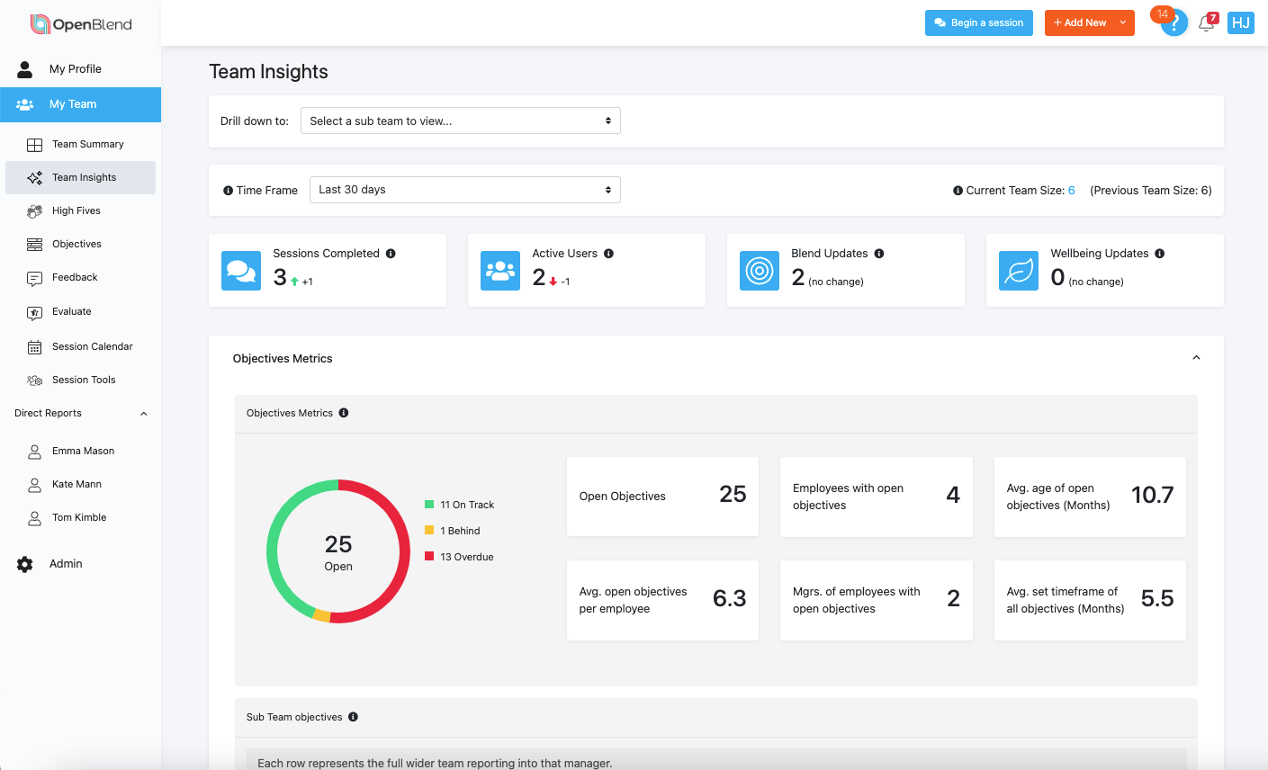1268x770 pixels.
Task: Click the yellow Behind legend swatch
Action: coord(429,531)
